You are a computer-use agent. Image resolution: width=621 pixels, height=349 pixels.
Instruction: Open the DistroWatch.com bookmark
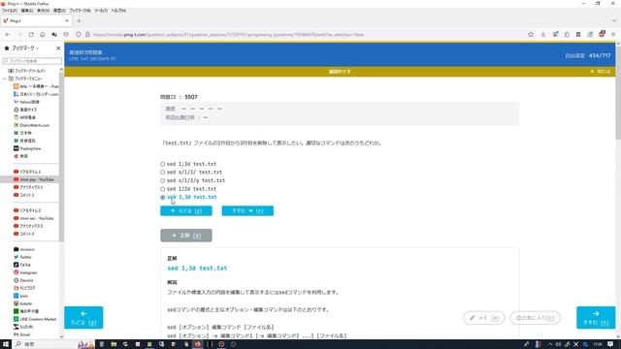pyautogui.click(x=32, y=125)
